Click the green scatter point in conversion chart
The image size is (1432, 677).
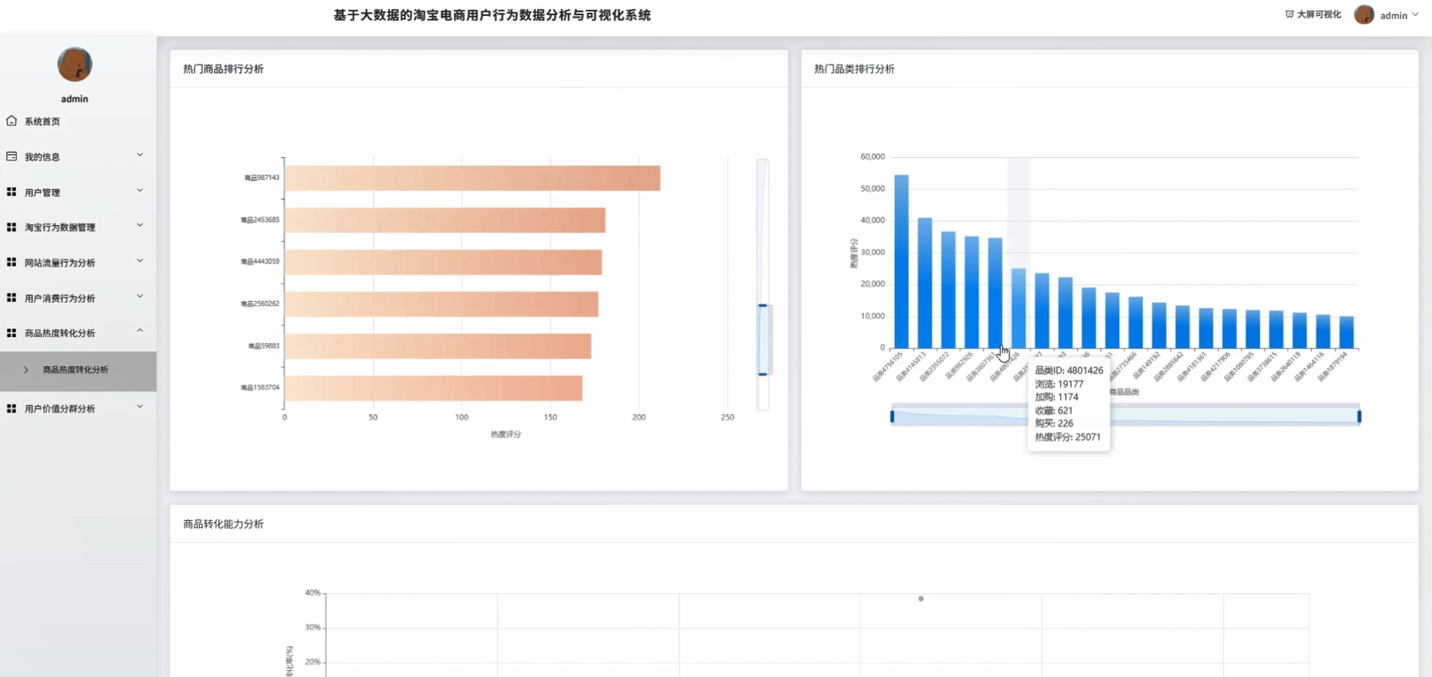tap(921, 598)
